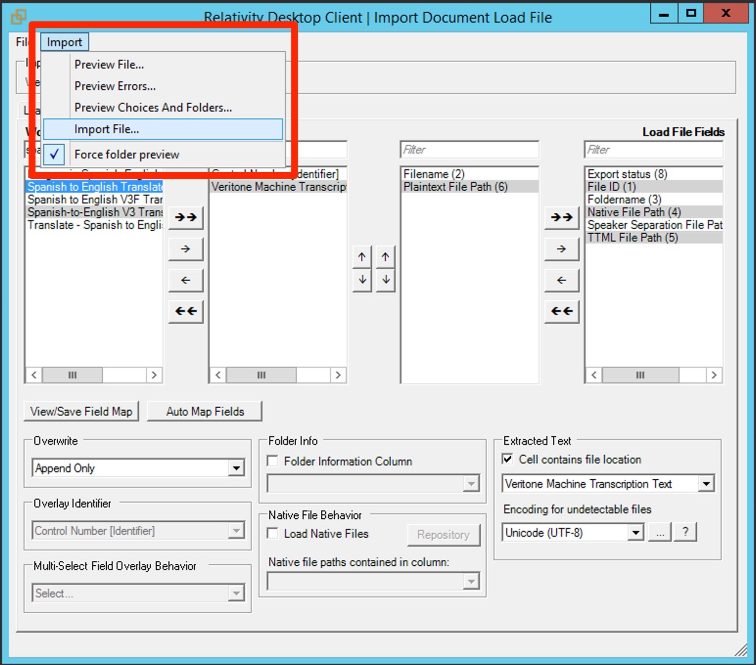Click the View/Save Field Map button

[x=81, y=412]
